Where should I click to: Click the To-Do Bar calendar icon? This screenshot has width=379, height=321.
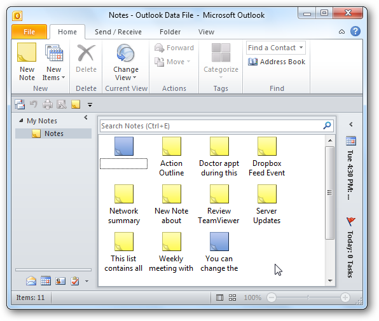pos(351,140)
